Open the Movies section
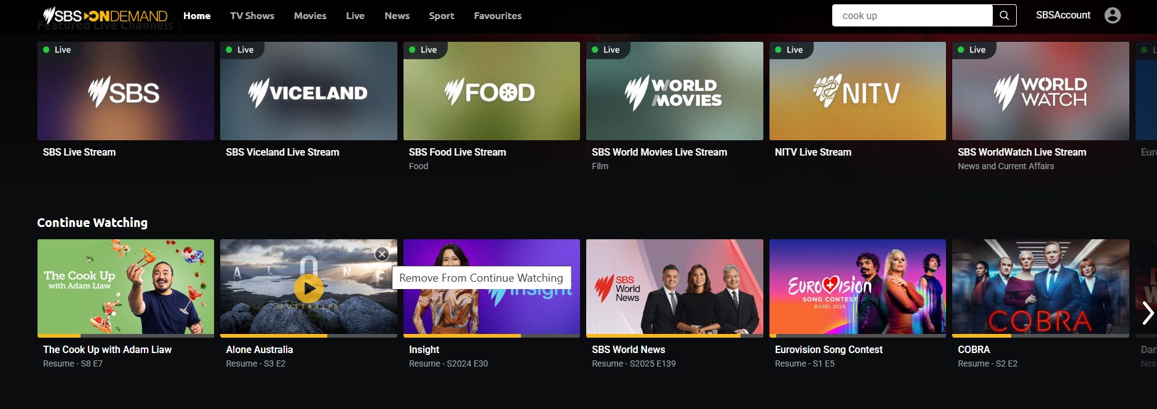 point(310,16)
